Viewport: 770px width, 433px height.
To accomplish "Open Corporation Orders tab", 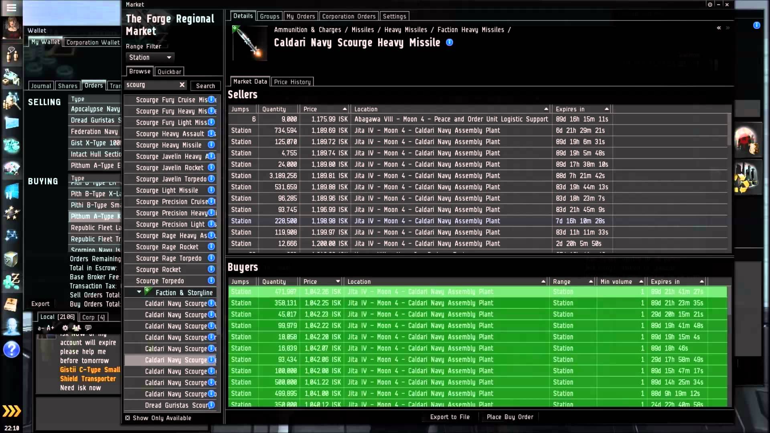I will point(349,16).
